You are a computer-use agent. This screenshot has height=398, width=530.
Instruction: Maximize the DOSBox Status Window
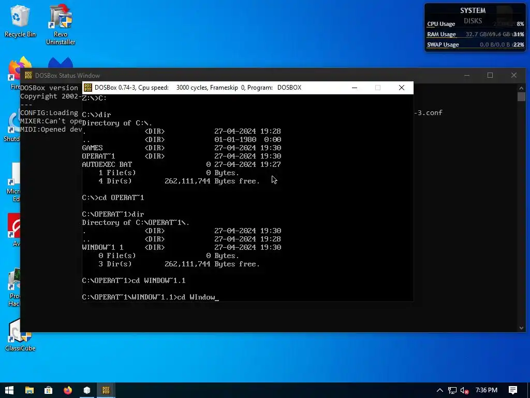pyautogui.click(x=490, y=75)
